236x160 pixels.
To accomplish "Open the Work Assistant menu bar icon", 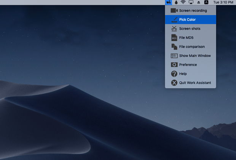I will (168, 2).
